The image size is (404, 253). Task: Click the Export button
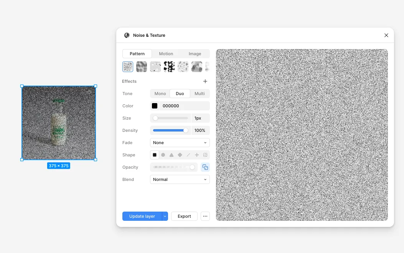tap(184, 216)
